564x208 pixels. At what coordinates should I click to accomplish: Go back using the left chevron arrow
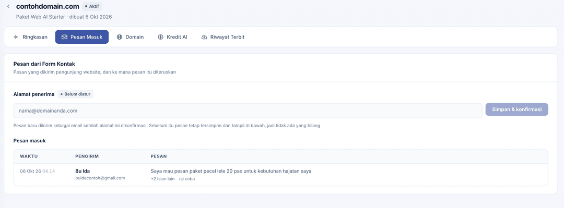[x=8, y=6]
